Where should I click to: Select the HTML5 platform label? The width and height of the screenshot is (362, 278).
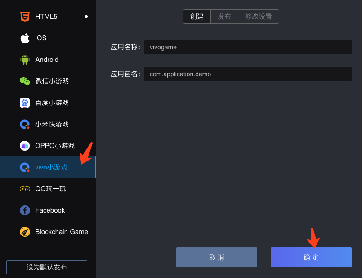(x=46, y=17)
